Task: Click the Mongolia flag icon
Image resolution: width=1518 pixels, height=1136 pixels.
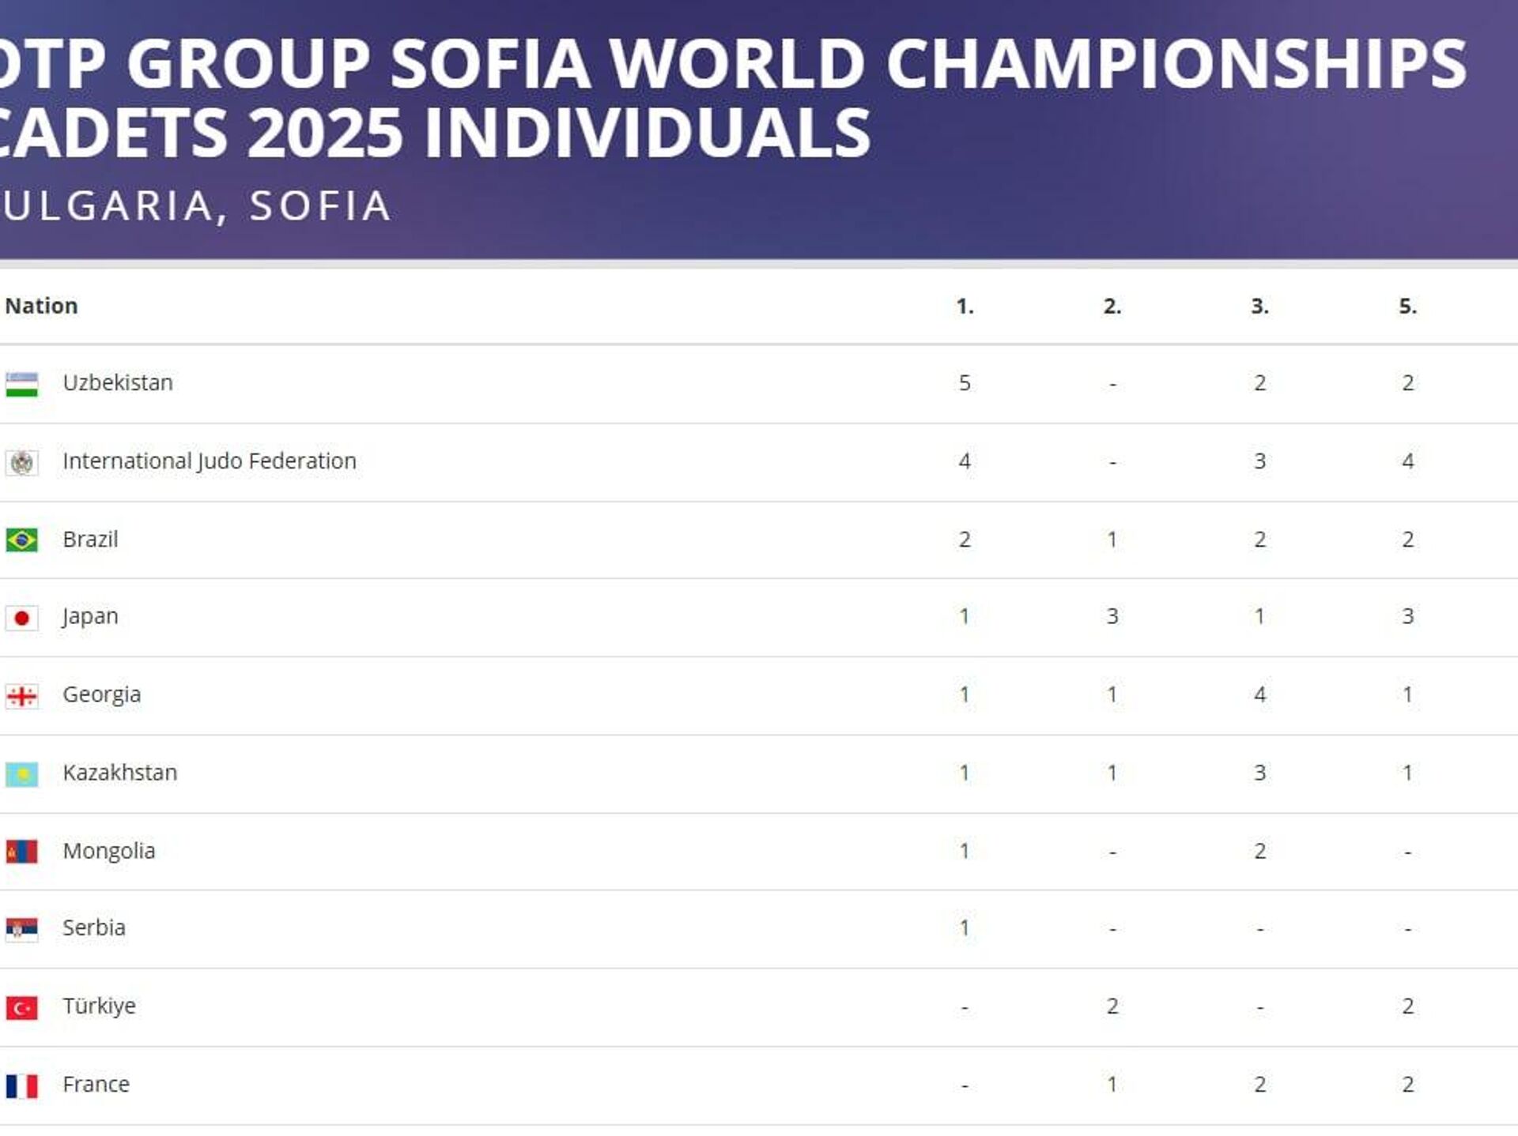Action: click(x=21, y=852)
